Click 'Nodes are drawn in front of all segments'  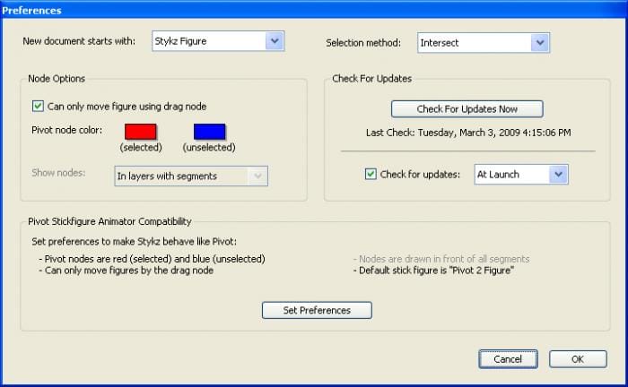click(441, 259)
